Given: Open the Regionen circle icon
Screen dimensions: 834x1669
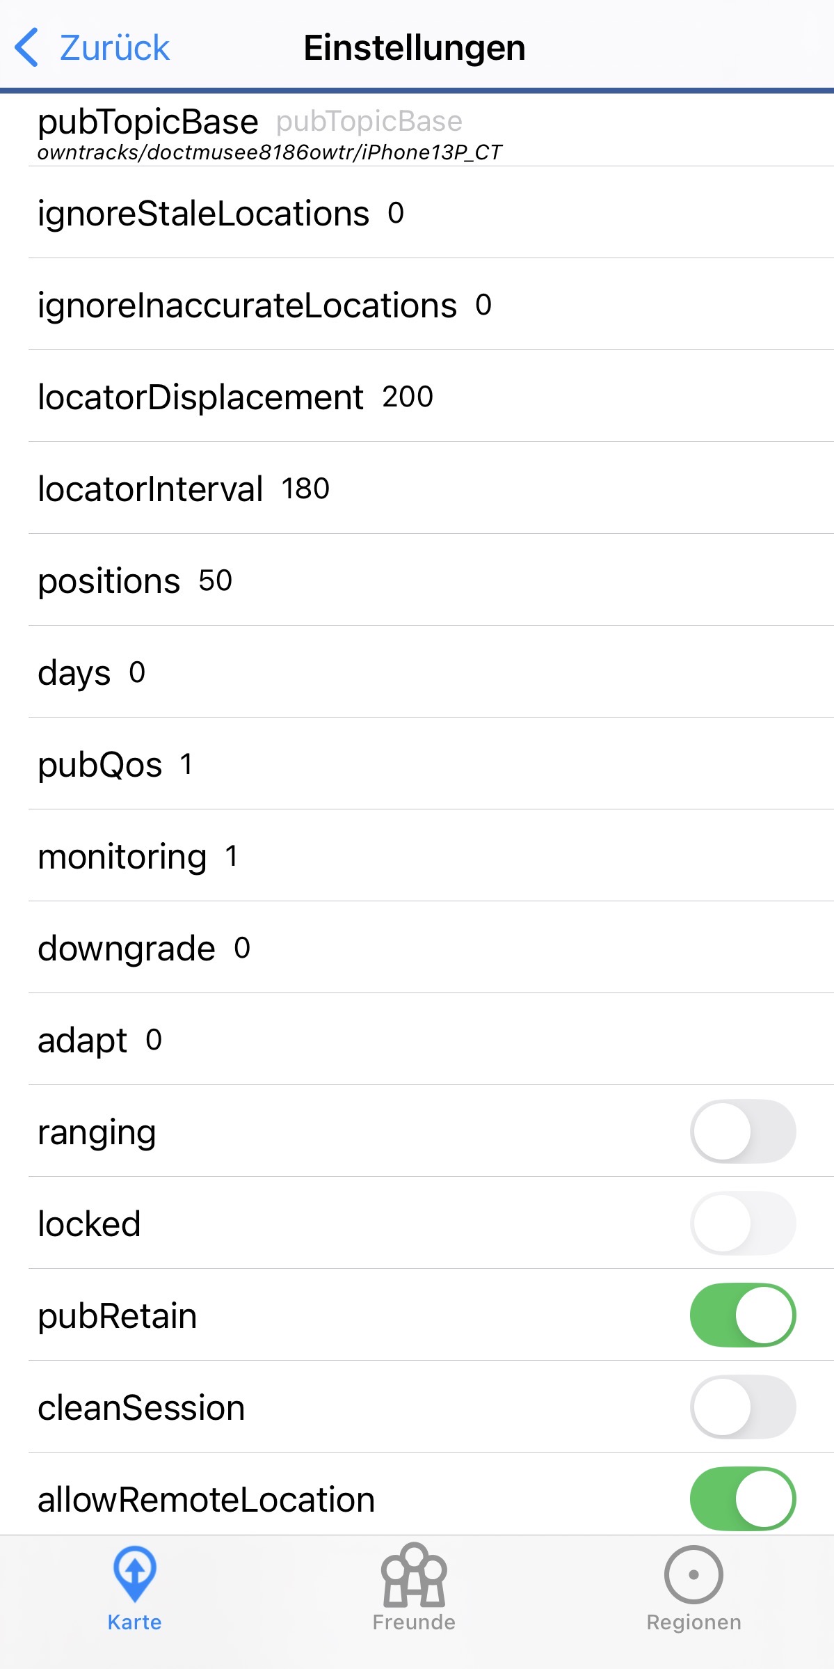Looking at the screenshot, I should 693,1574.
